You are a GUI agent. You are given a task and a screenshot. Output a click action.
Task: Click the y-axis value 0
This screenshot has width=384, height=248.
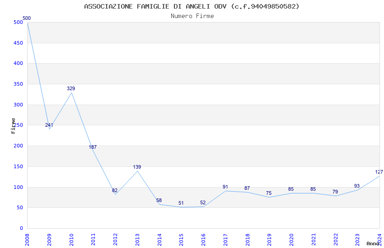tap(22, 228)
